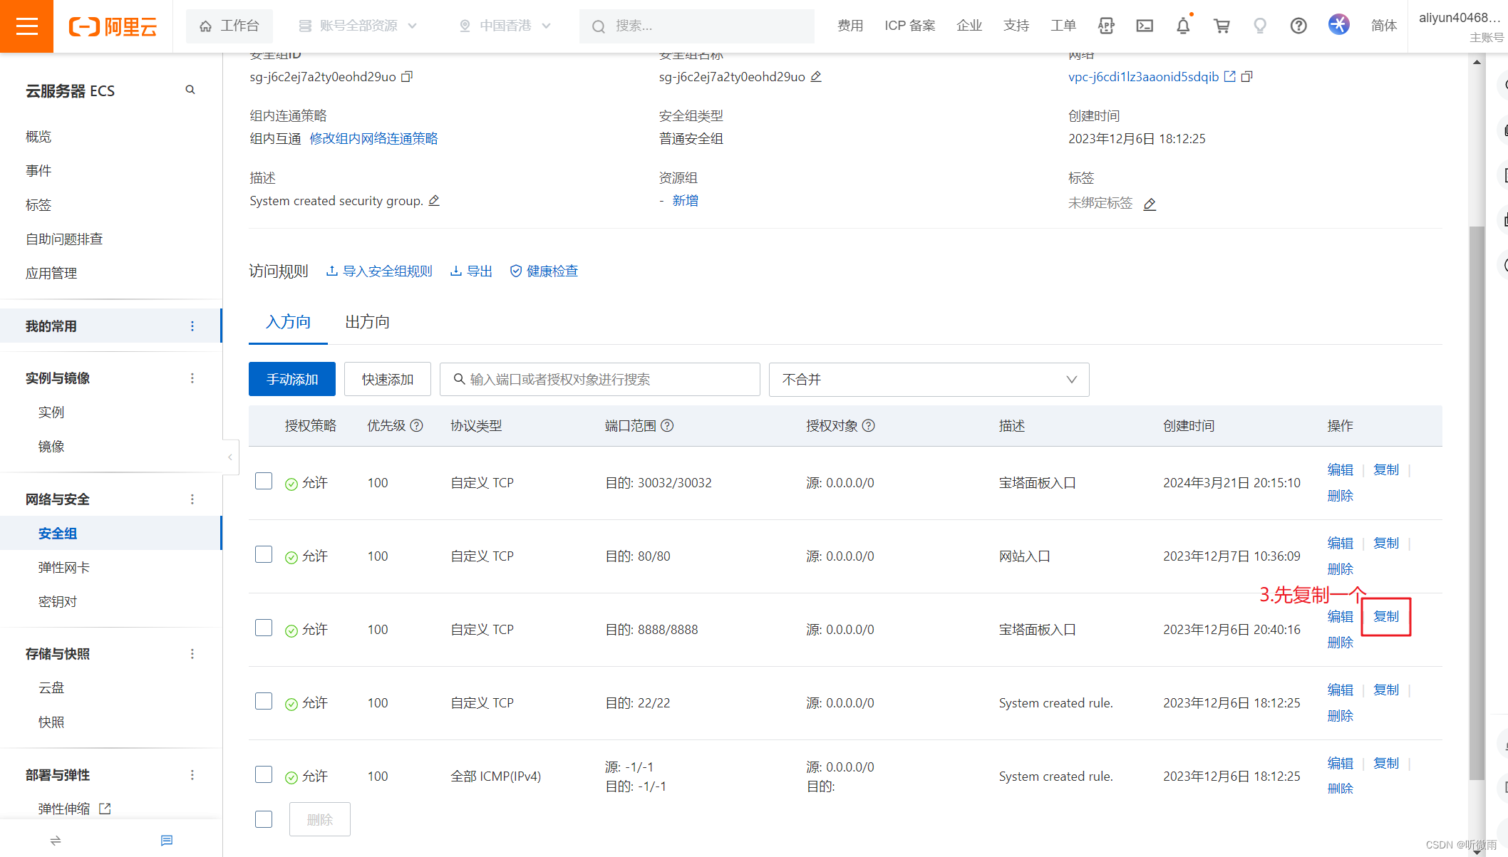Open the help question mark icon
This screenshot has height=857, width=1508.
point(1298,26)
